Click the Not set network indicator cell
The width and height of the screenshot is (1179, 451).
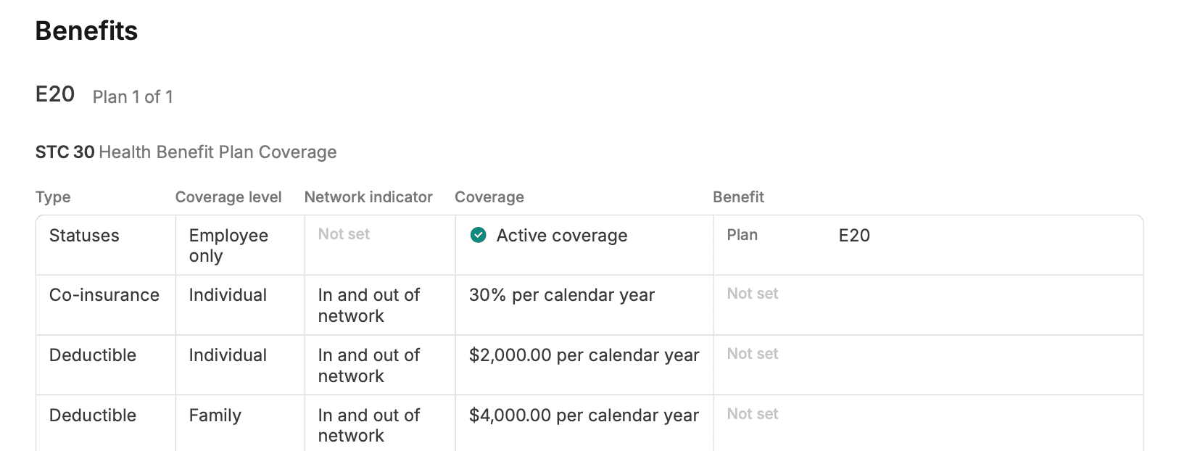(x=344, y=233)
